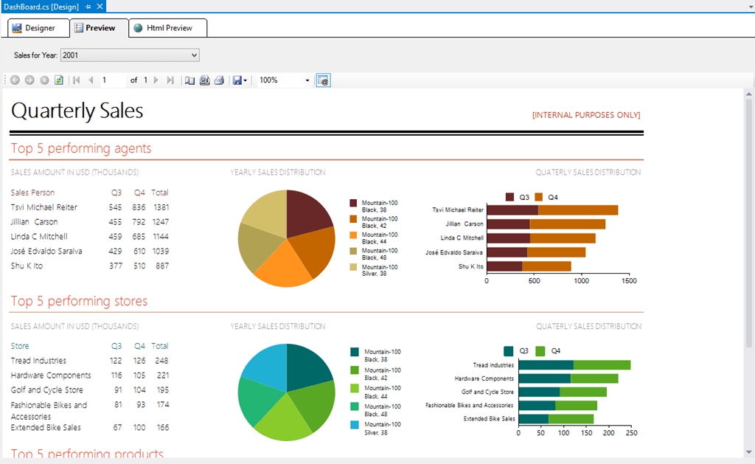Switch to the Designer tab
This screenshot has height=464, width=755.
pyautogui.click(x=37, y=27)
